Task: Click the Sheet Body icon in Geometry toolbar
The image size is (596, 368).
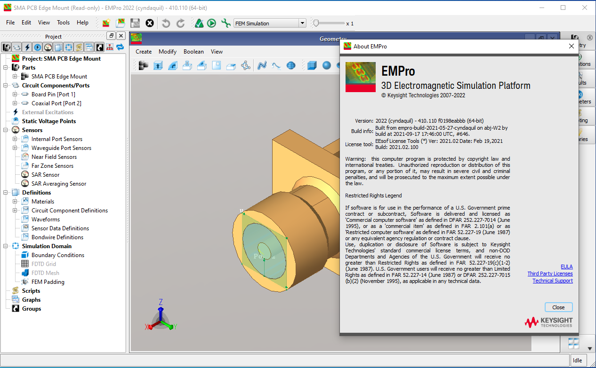Action: coord(217,66)
